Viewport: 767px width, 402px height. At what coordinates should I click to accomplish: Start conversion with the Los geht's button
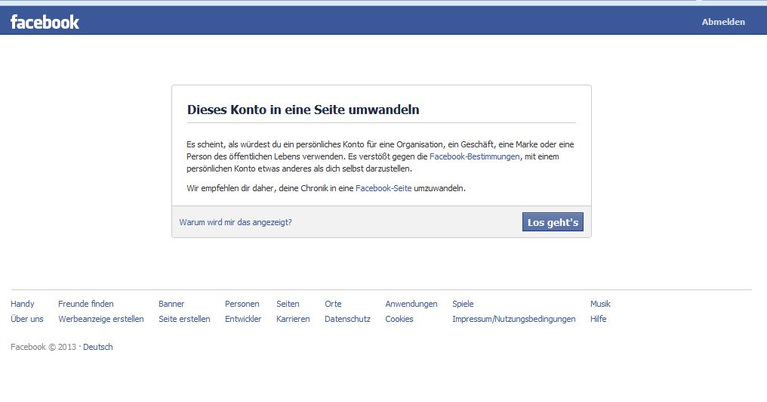click(553, 222)
